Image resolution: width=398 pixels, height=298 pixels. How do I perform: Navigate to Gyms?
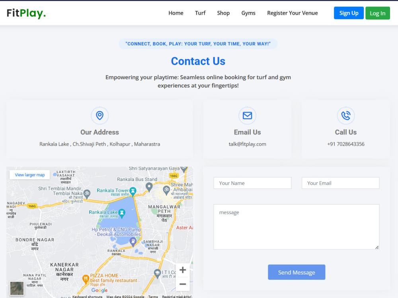248,13
